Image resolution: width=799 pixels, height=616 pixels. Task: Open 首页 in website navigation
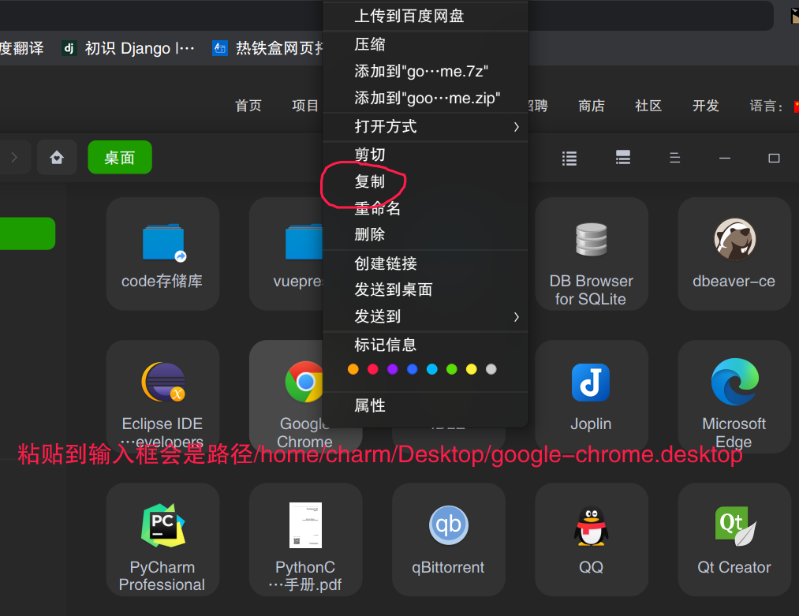coord(248,106)
